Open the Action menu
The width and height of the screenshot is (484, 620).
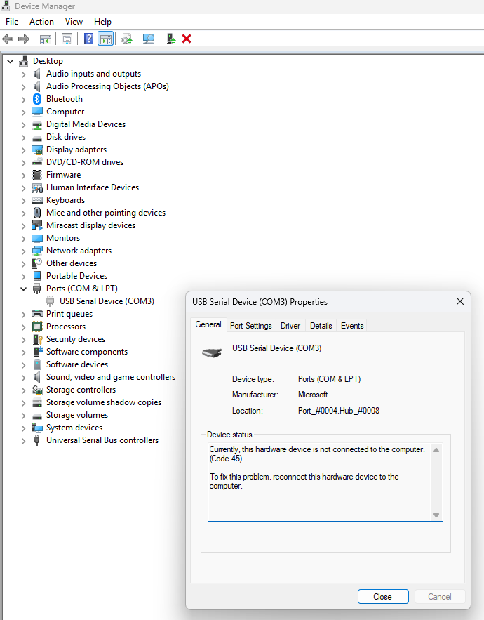(x=41, y=22)
